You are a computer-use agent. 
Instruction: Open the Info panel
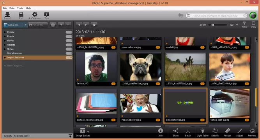click(160, 132)
